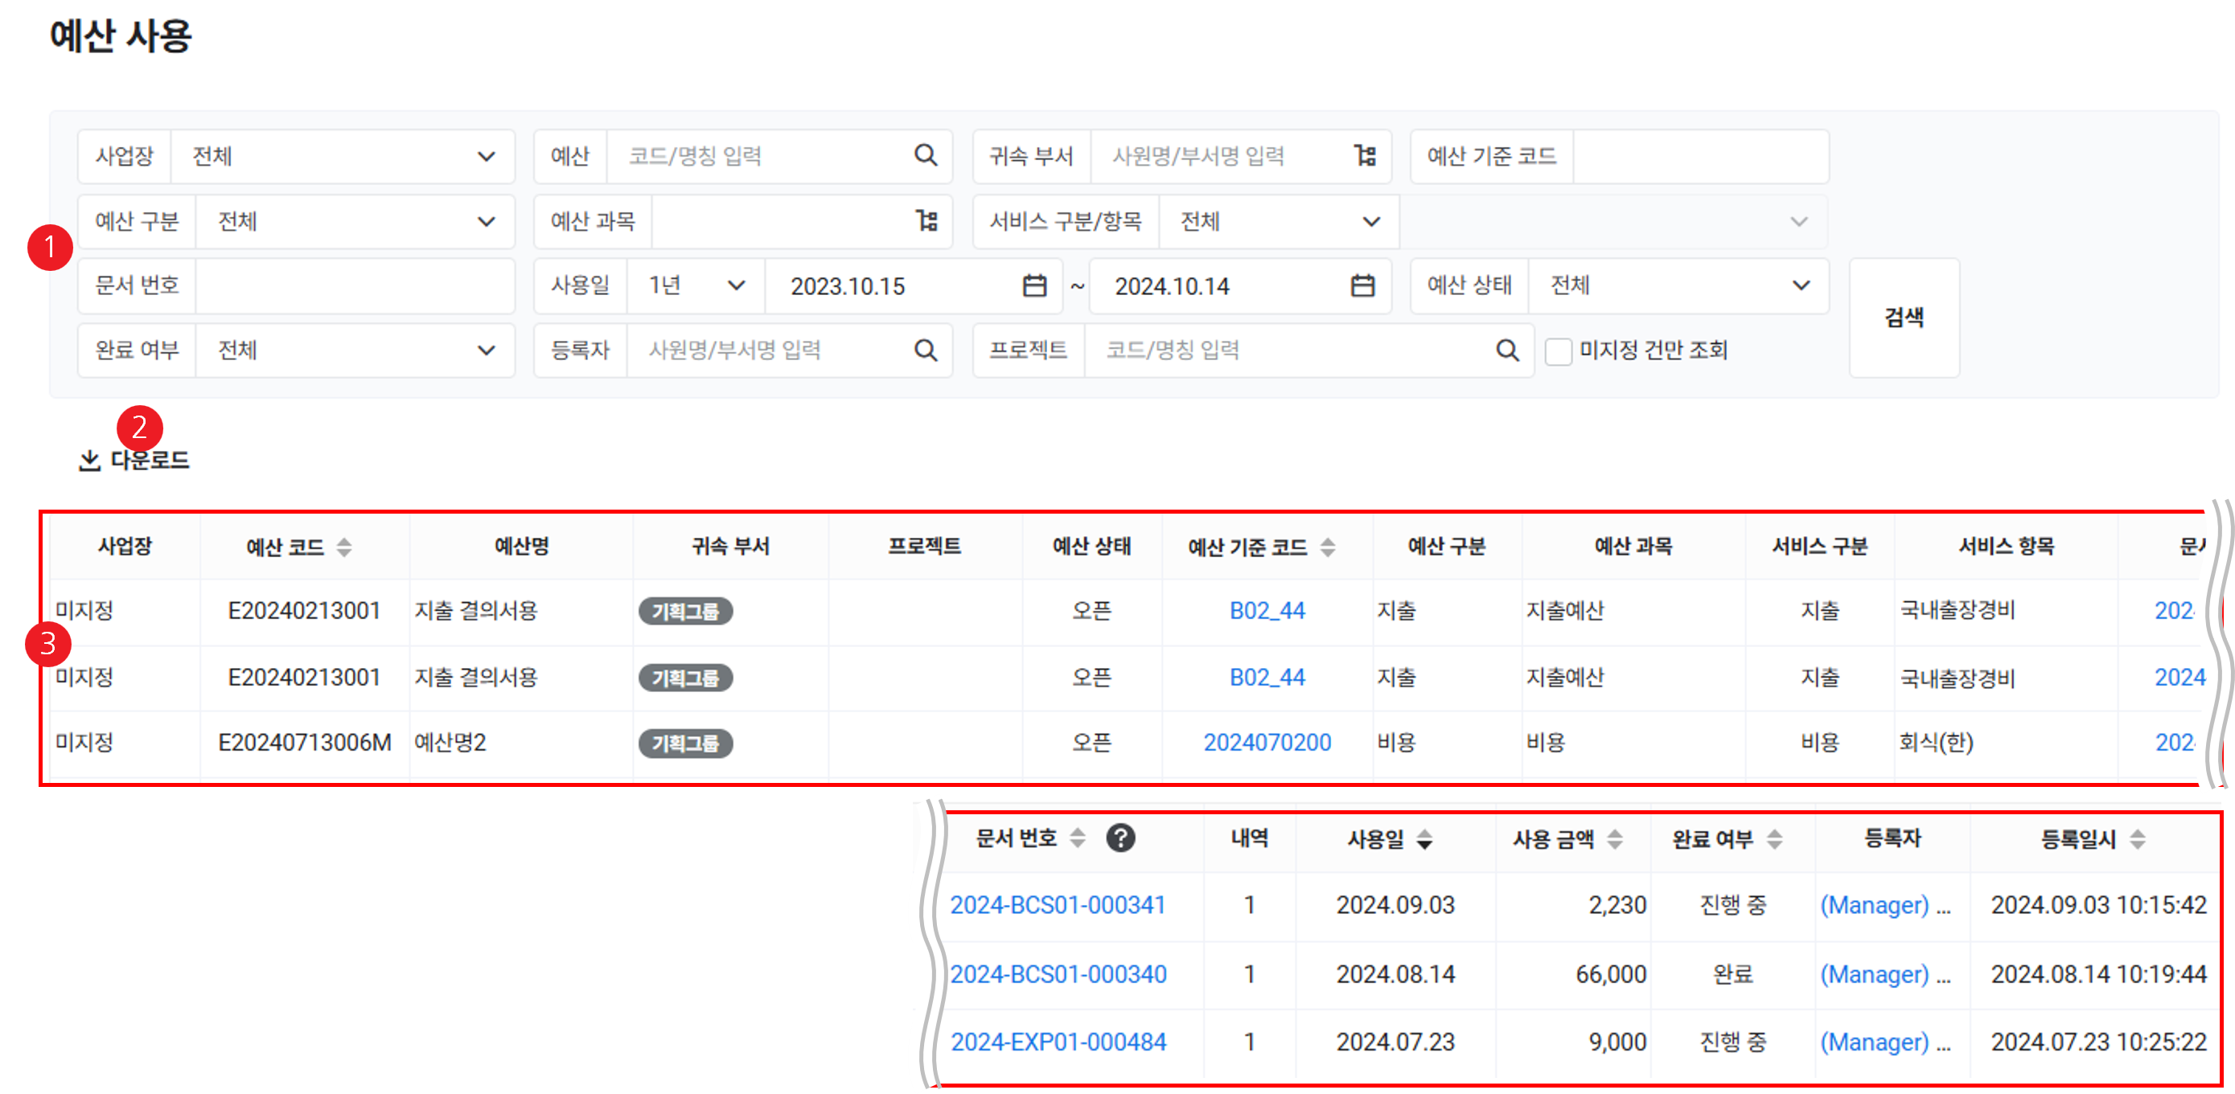
Task: Open the 예산 과목 tree selector icon
Action: 926,220
